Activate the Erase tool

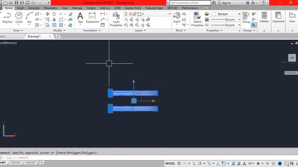(x=70, y=14)
